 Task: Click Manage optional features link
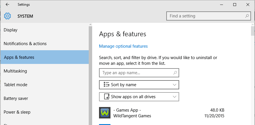123,46
